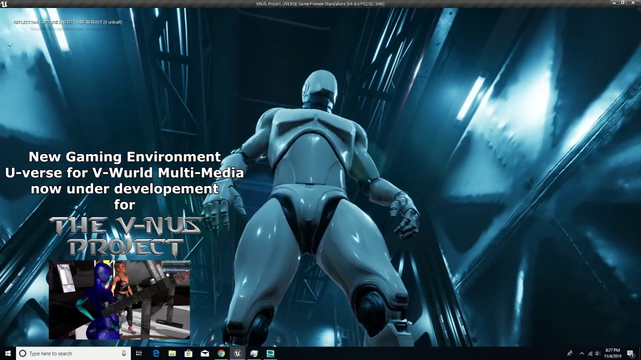Screen dimensions: 641x360
Task: Open the teal monitor app on taskbar
Action: 270,353
